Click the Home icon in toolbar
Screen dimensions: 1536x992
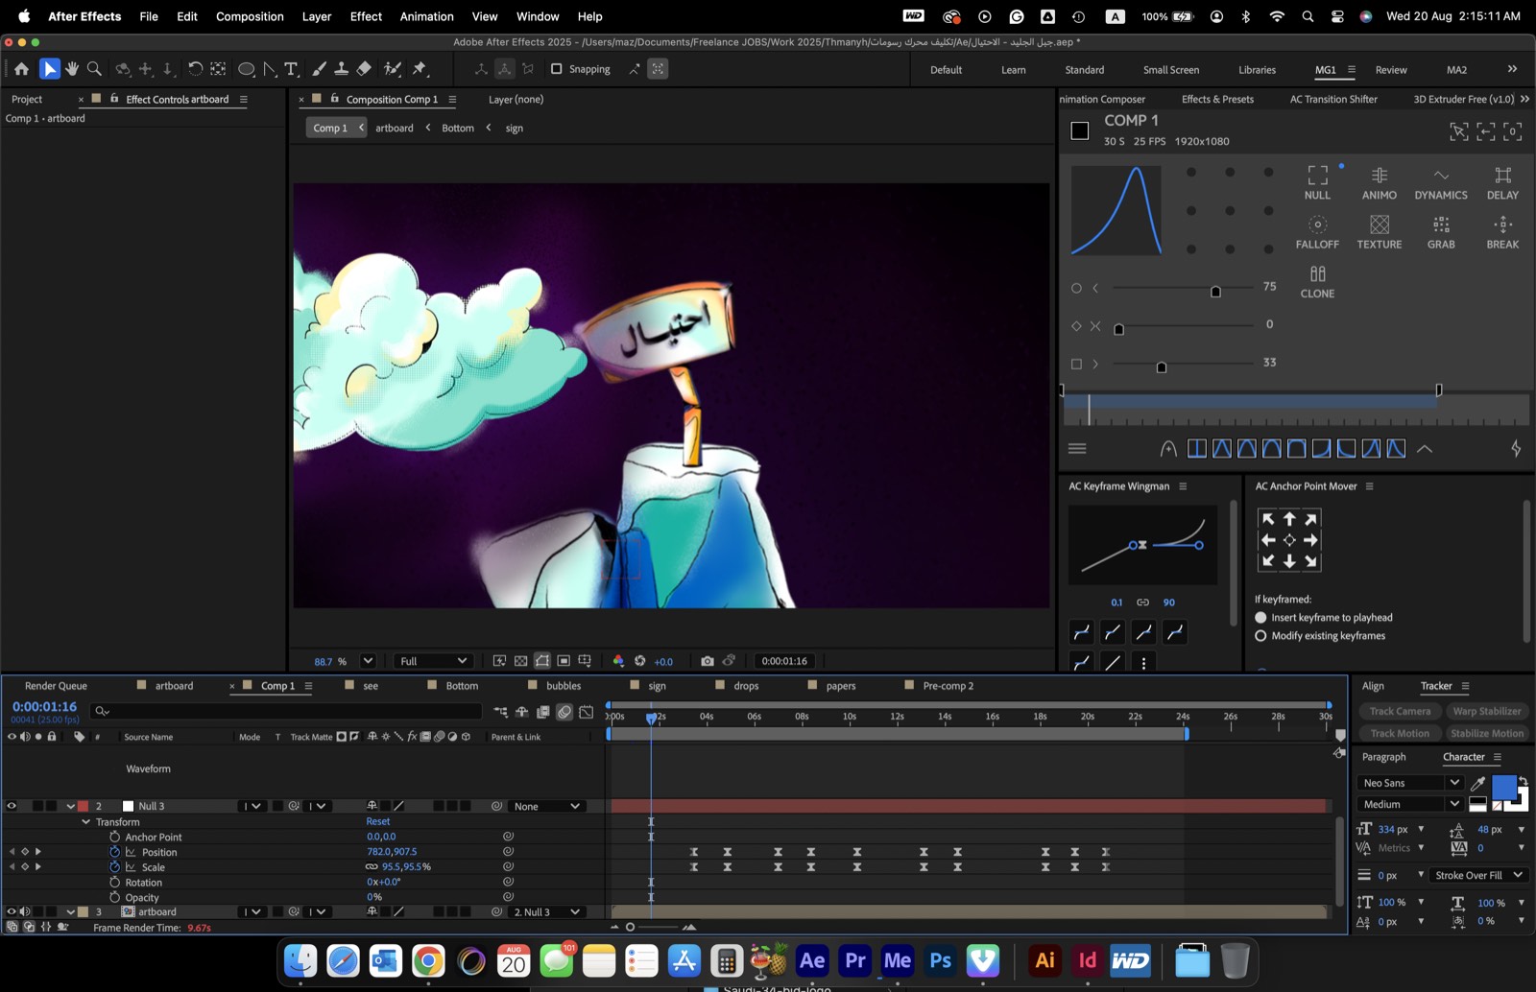click(x=21, y=69)
